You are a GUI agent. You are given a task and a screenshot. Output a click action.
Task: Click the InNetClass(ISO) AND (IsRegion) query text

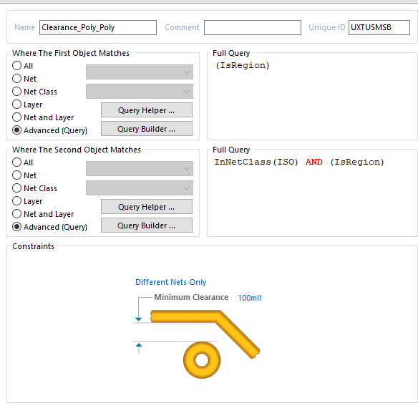pyautogui.click(x=299, y=162)
